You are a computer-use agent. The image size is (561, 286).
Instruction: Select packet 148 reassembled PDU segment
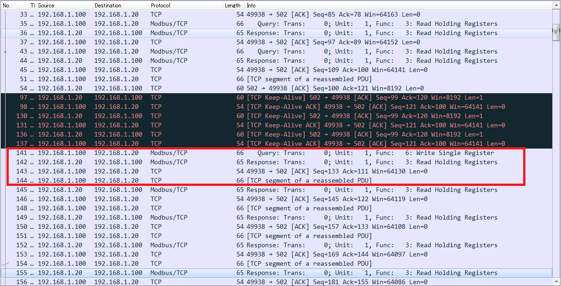[276, 208]
